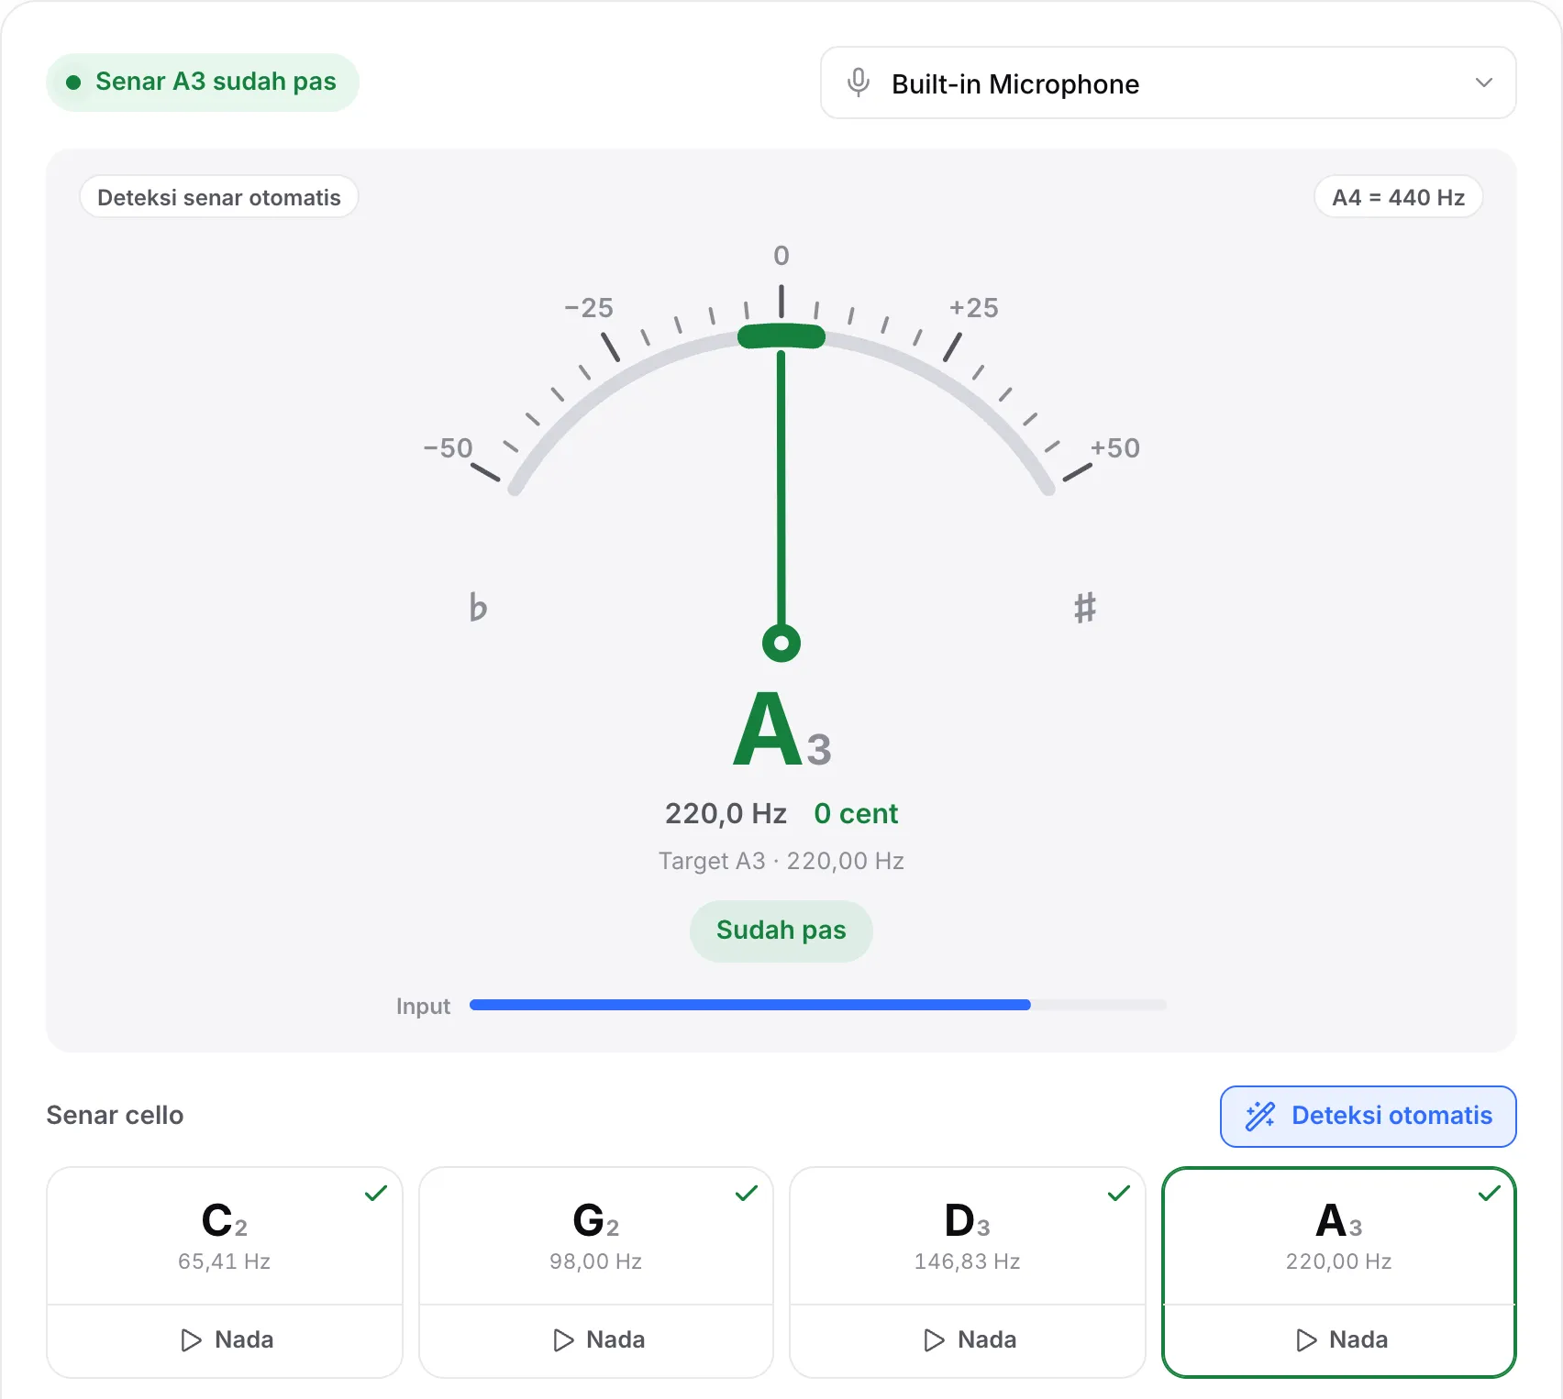Click the +25 gauge label

pyautogui.click(x=974, y=308)
